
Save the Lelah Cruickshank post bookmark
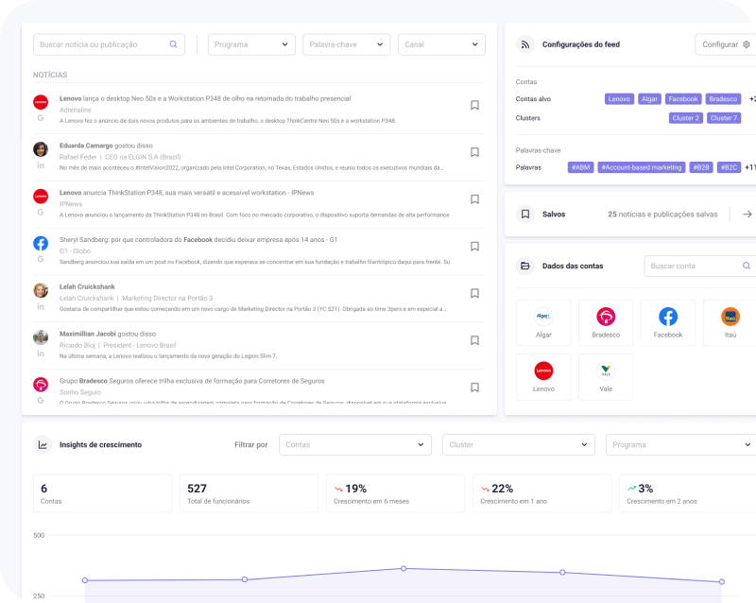[474, 293]
